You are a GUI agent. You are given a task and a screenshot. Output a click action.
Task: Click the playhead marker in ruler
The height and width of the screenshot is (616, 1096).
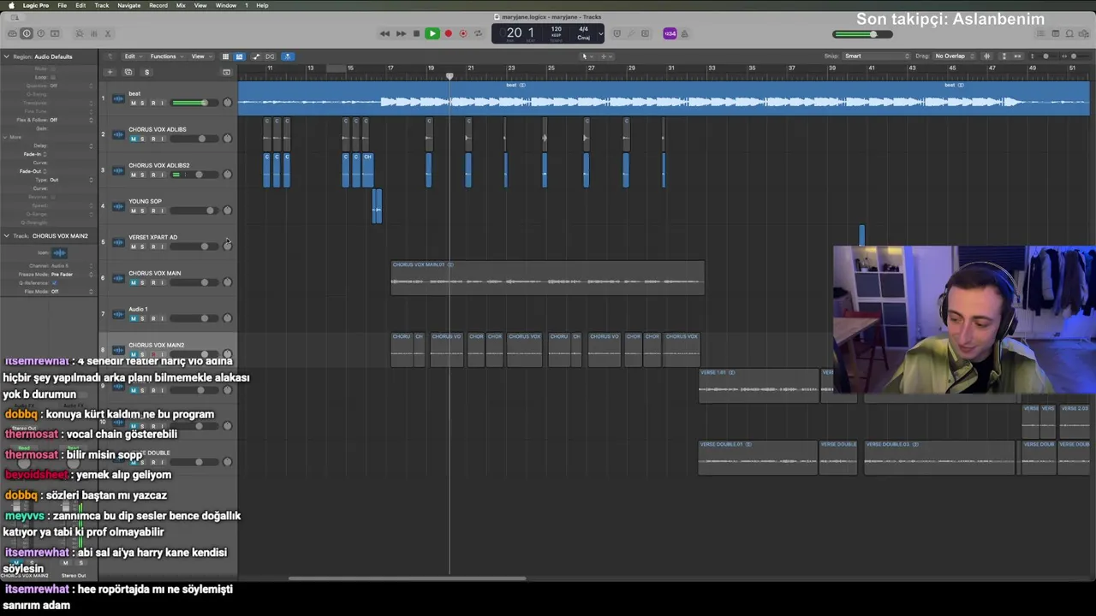tap(450, 77)
